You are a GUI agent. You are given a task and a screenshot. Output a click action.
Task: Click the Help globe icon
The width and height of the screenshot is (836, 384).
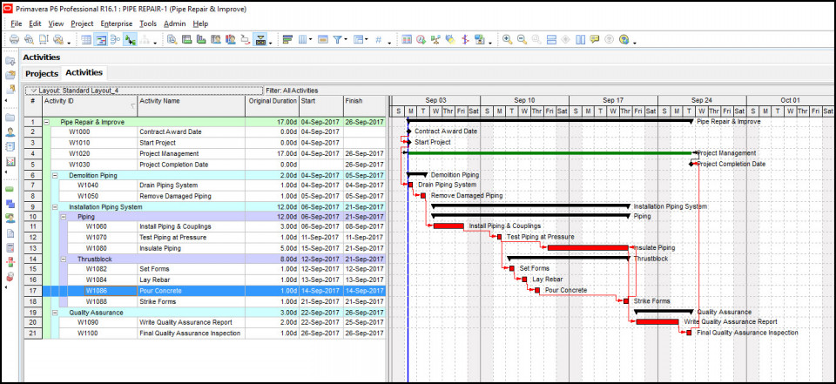coord(624,40)
